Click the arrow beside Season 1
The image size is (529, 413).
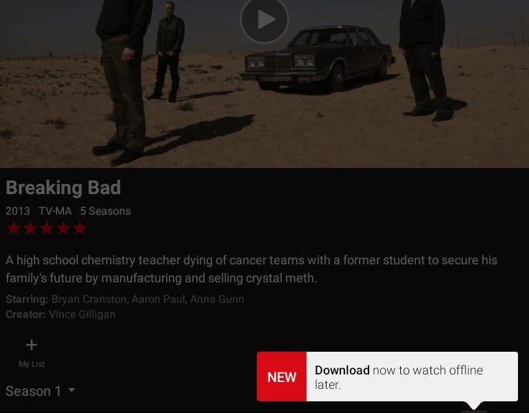click(x=72, y=390)
